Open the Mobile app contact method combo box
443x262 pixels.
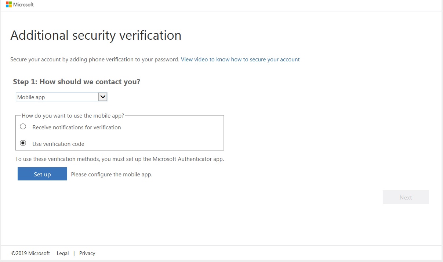[x=57, y=97]
